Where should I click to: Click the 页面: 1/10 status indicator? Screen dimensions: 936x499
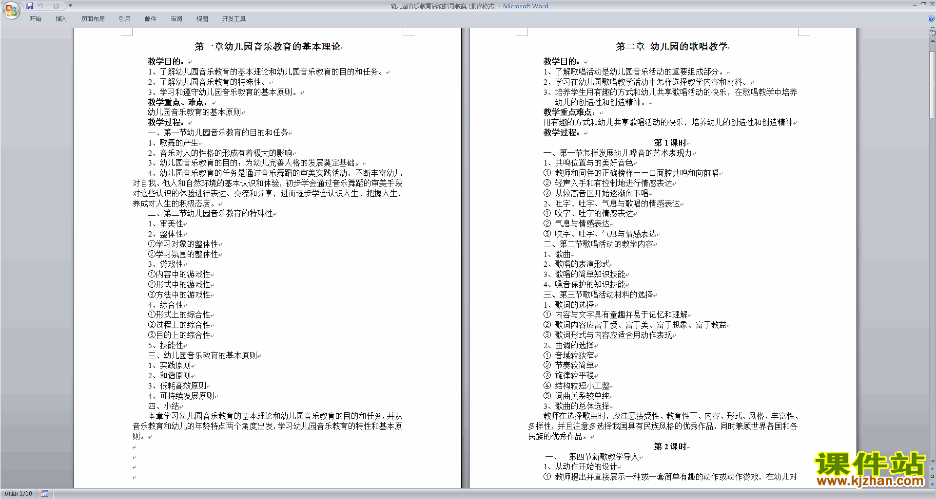pyautogui.click(x=19, y=494)
